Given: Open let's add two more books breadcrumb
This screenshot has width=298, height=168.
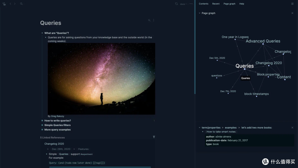Looking at the screenshot, I should (x=257, y=128).
